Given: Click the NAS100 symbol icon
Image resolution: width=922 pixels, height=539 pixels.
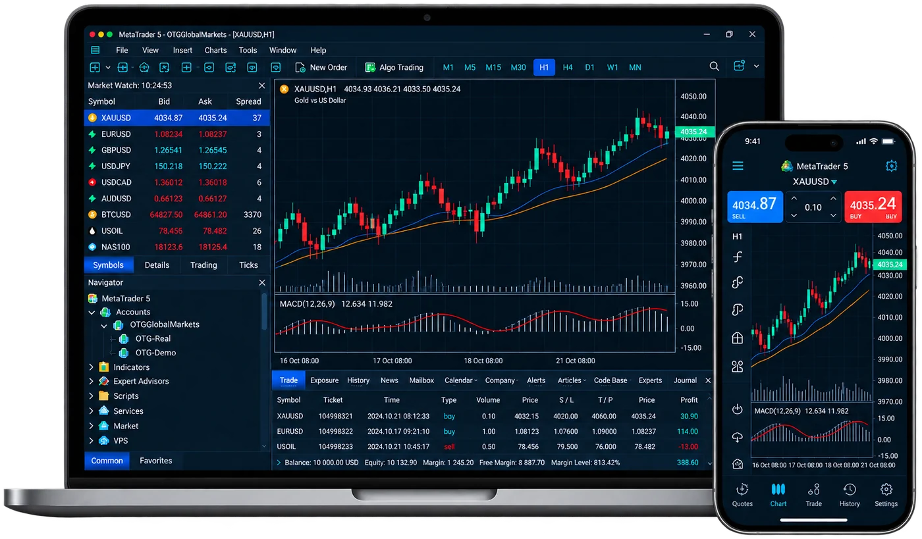Looking at the screenshot, I should [92, 247].
